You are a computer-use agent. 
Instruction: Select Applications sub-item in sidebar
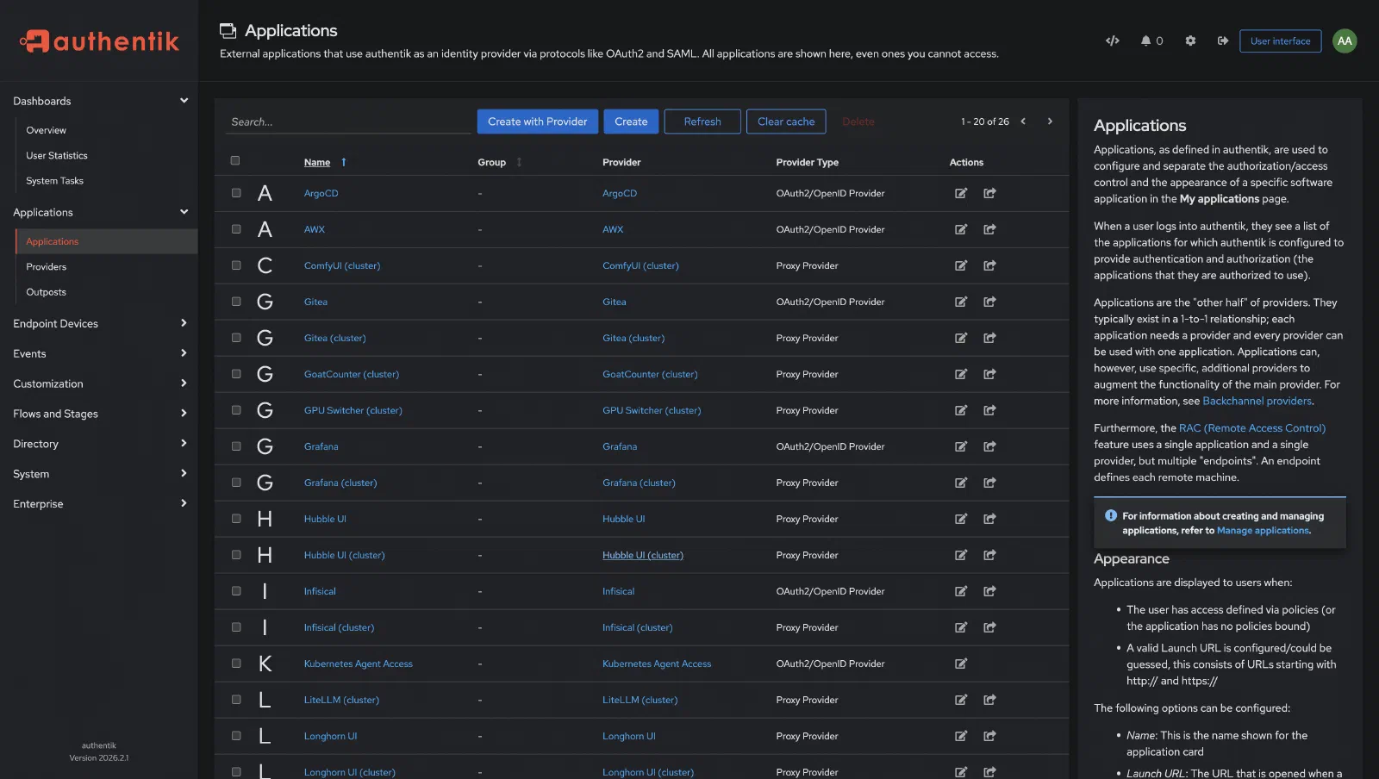(x=107, y=241)
